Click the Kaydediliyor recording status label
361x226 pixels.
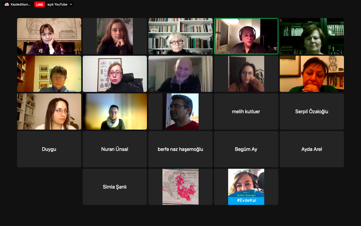[x=21, y=5]
